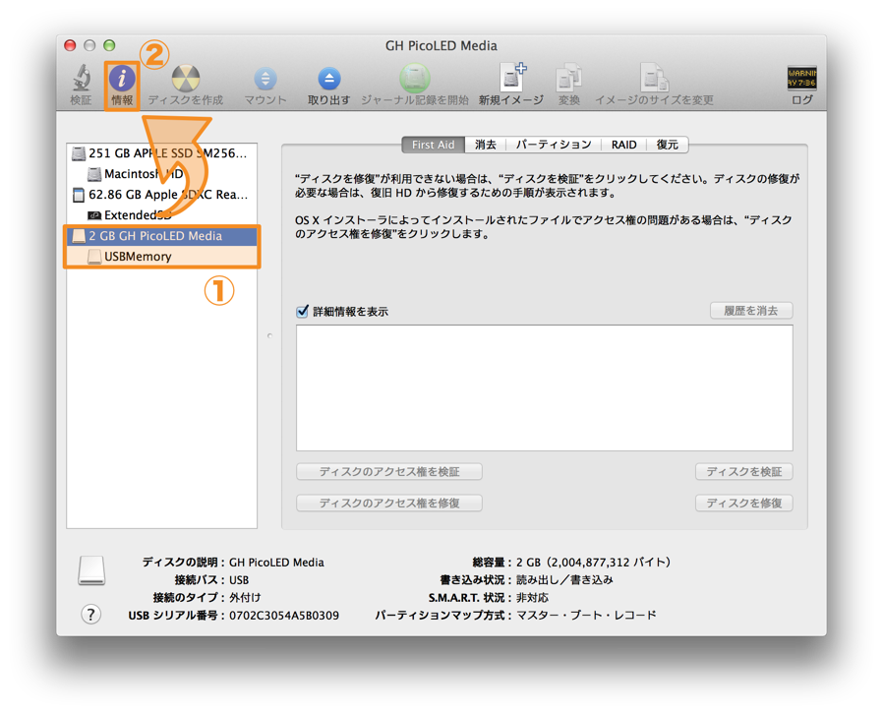Click the ディスクを修復 (Repair Disk) button
The height and width of the screenshot is (714, 883).
coord(744,504)
